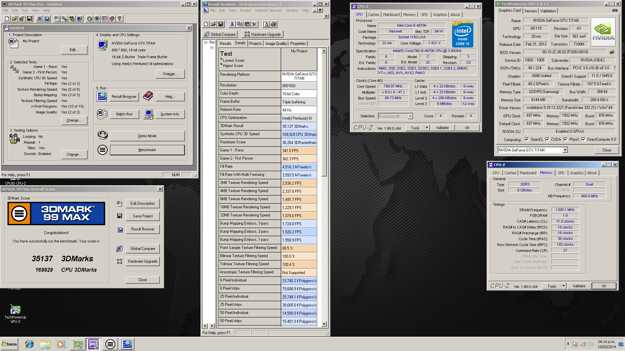Open the Internet Services menu in Result Browser
The width and height of the screenshot is (625, 351).
[x=268, y=10]
